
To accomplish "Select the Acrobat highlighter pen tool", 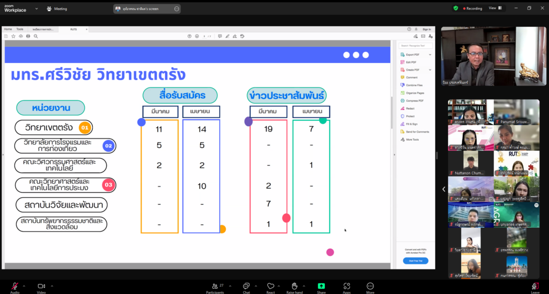I will (x=227, y=36).
